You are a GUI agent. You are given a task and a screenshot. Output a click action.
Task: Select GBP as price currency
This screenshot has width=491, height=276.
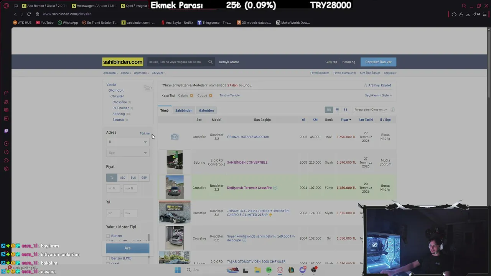(144, 177)
